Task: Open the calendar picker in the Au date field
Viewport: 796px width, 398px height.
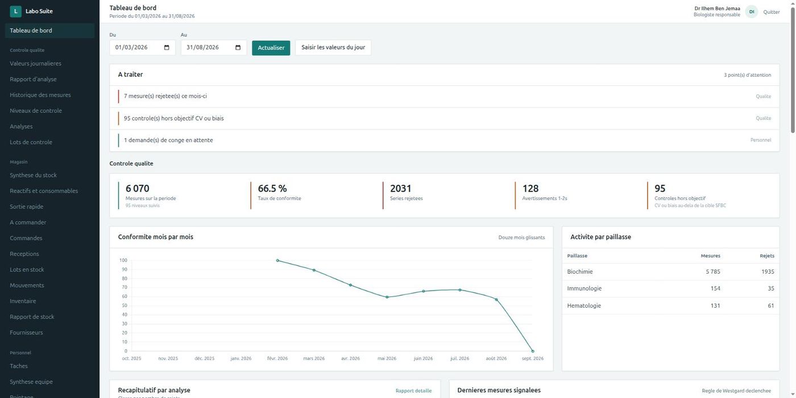Action: tap(238, 48)
